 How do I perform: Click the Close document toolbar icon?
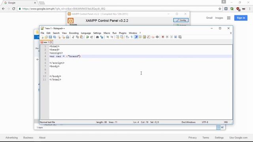pyautogui.click(x=59, y=37)
